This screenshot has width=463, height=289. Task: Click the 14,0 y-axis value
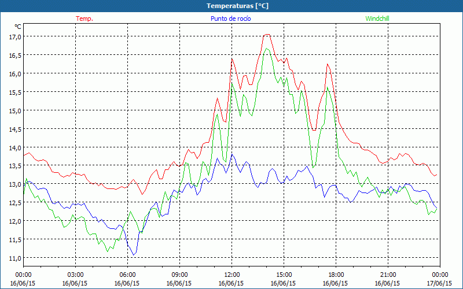(16, 147)
